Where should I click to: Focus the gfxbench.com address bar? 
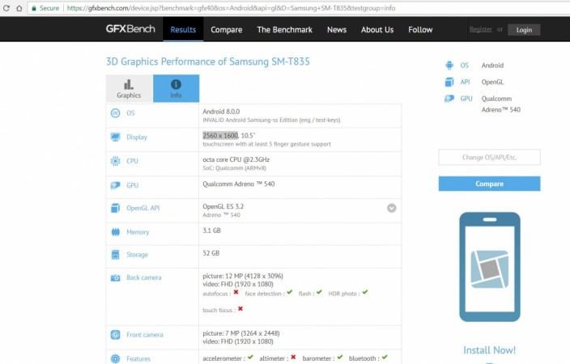point(298,8)
